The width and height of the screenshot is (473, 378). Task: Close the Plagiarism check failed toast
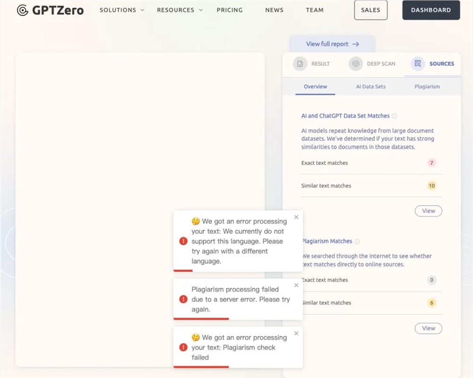[x=296, y=334]
